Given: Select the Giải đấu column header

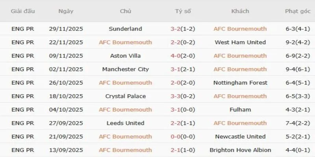Looking at the screenshot, I should click(x=23, y=11).
